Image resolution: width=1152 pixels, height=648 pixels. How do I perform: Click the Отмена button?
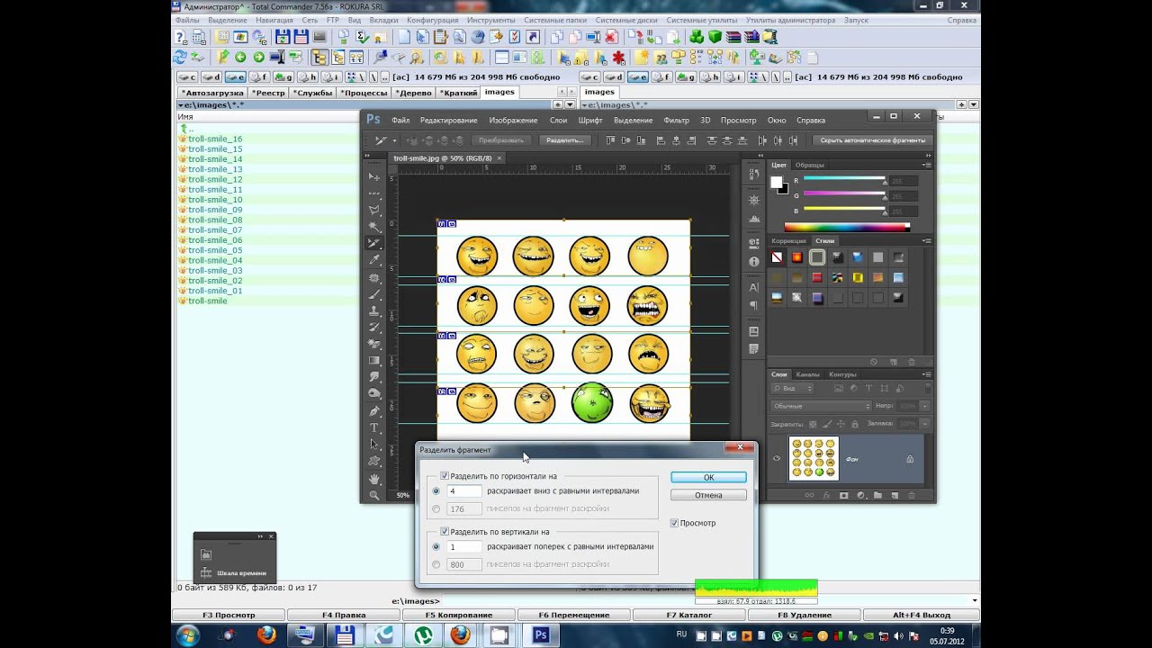tap(708, 495)
